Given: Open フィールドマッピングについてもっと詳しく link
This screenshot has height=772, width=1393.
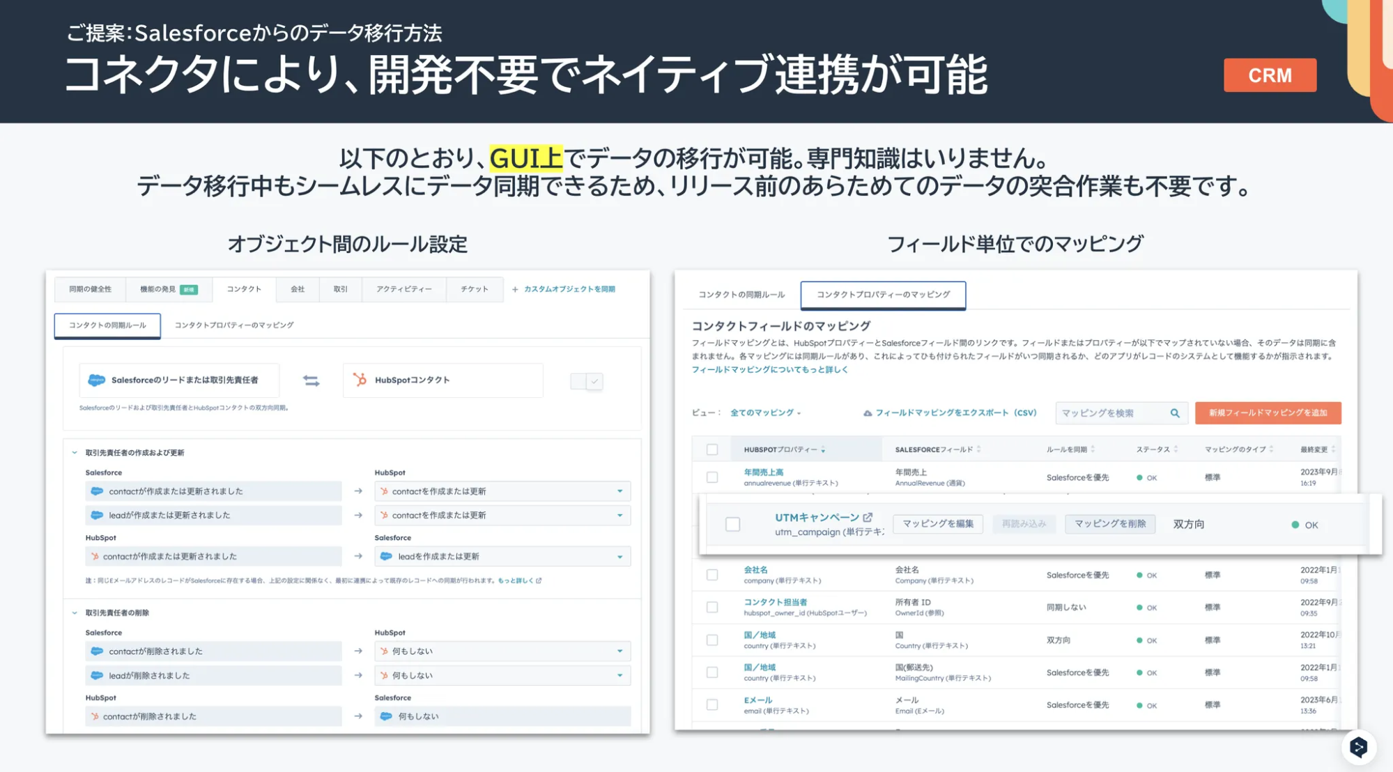Looking at the screenshot, I should tap(769, 370).
